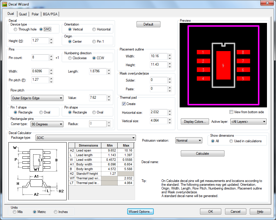This screenshot has height=220, width=276.
Task: Click the Pin pitch (P) input field
Action: click(x=40, y=80)
